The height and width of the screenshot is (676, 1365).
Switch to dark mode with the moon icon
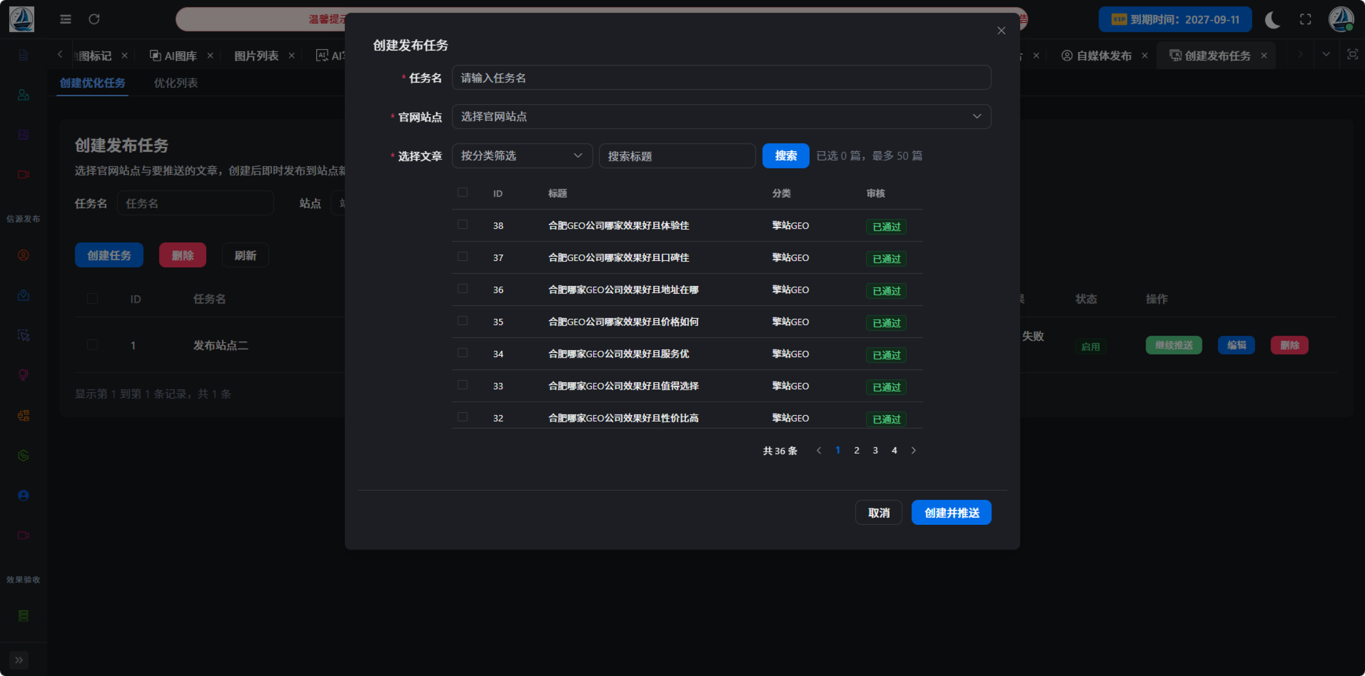pos(1272,20)
